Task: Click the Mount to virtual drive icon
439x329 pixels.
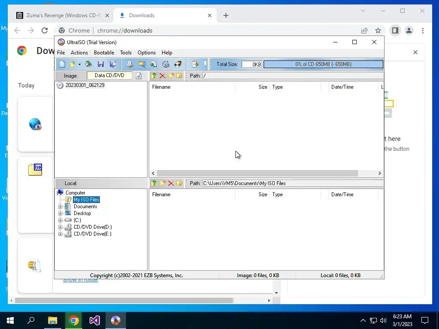Action: [x=166, y=64]
